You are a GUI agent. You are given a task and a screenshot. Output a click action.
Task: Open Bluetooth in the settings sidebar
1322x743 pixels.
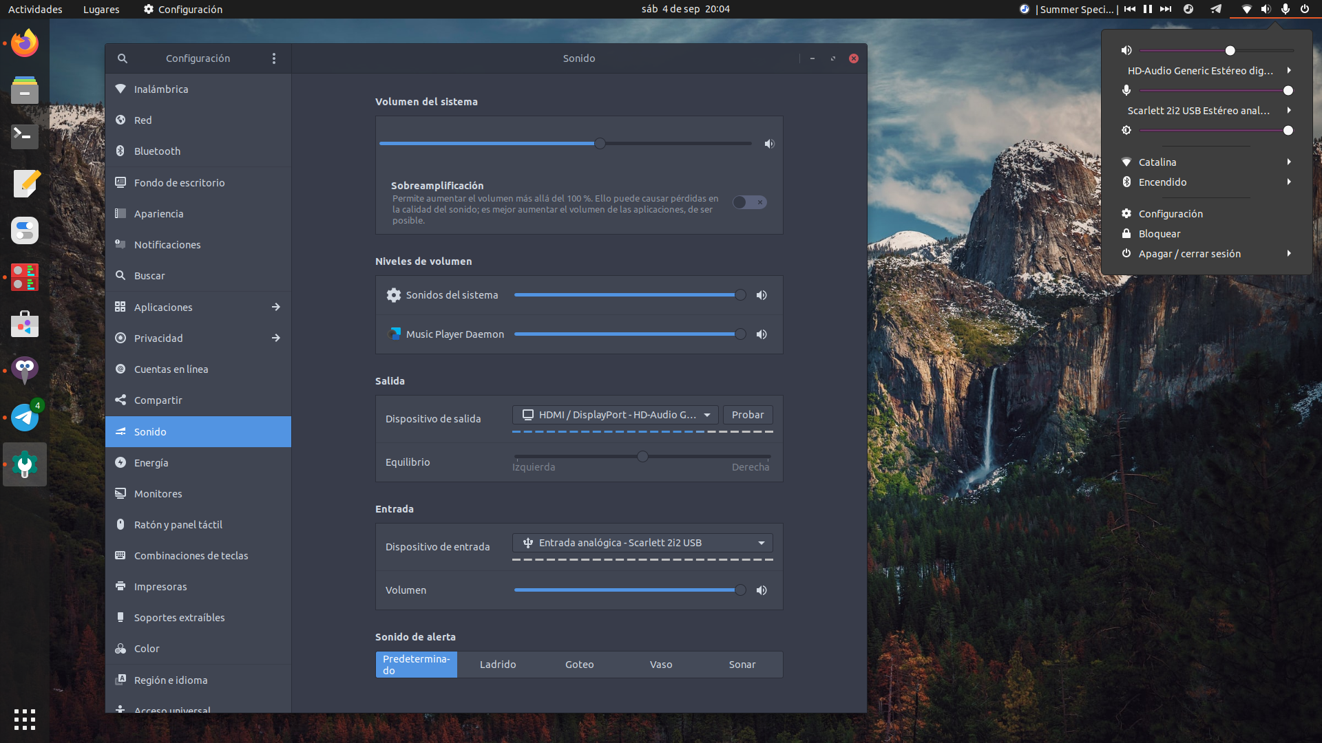(157, 151)
